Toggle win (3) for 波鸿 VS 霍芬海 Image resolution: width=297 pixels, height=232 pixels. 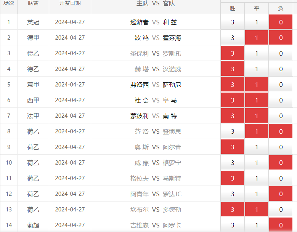233,38
